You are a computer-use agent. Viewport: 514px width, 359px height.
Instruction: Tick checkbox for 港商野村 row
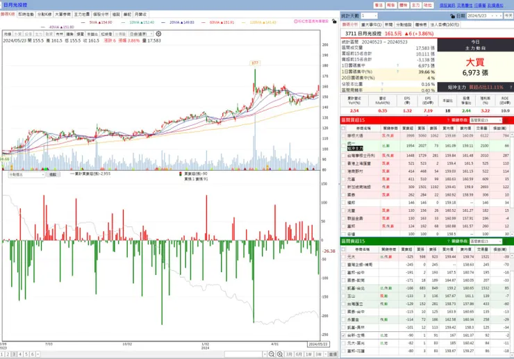coord(343,171)
